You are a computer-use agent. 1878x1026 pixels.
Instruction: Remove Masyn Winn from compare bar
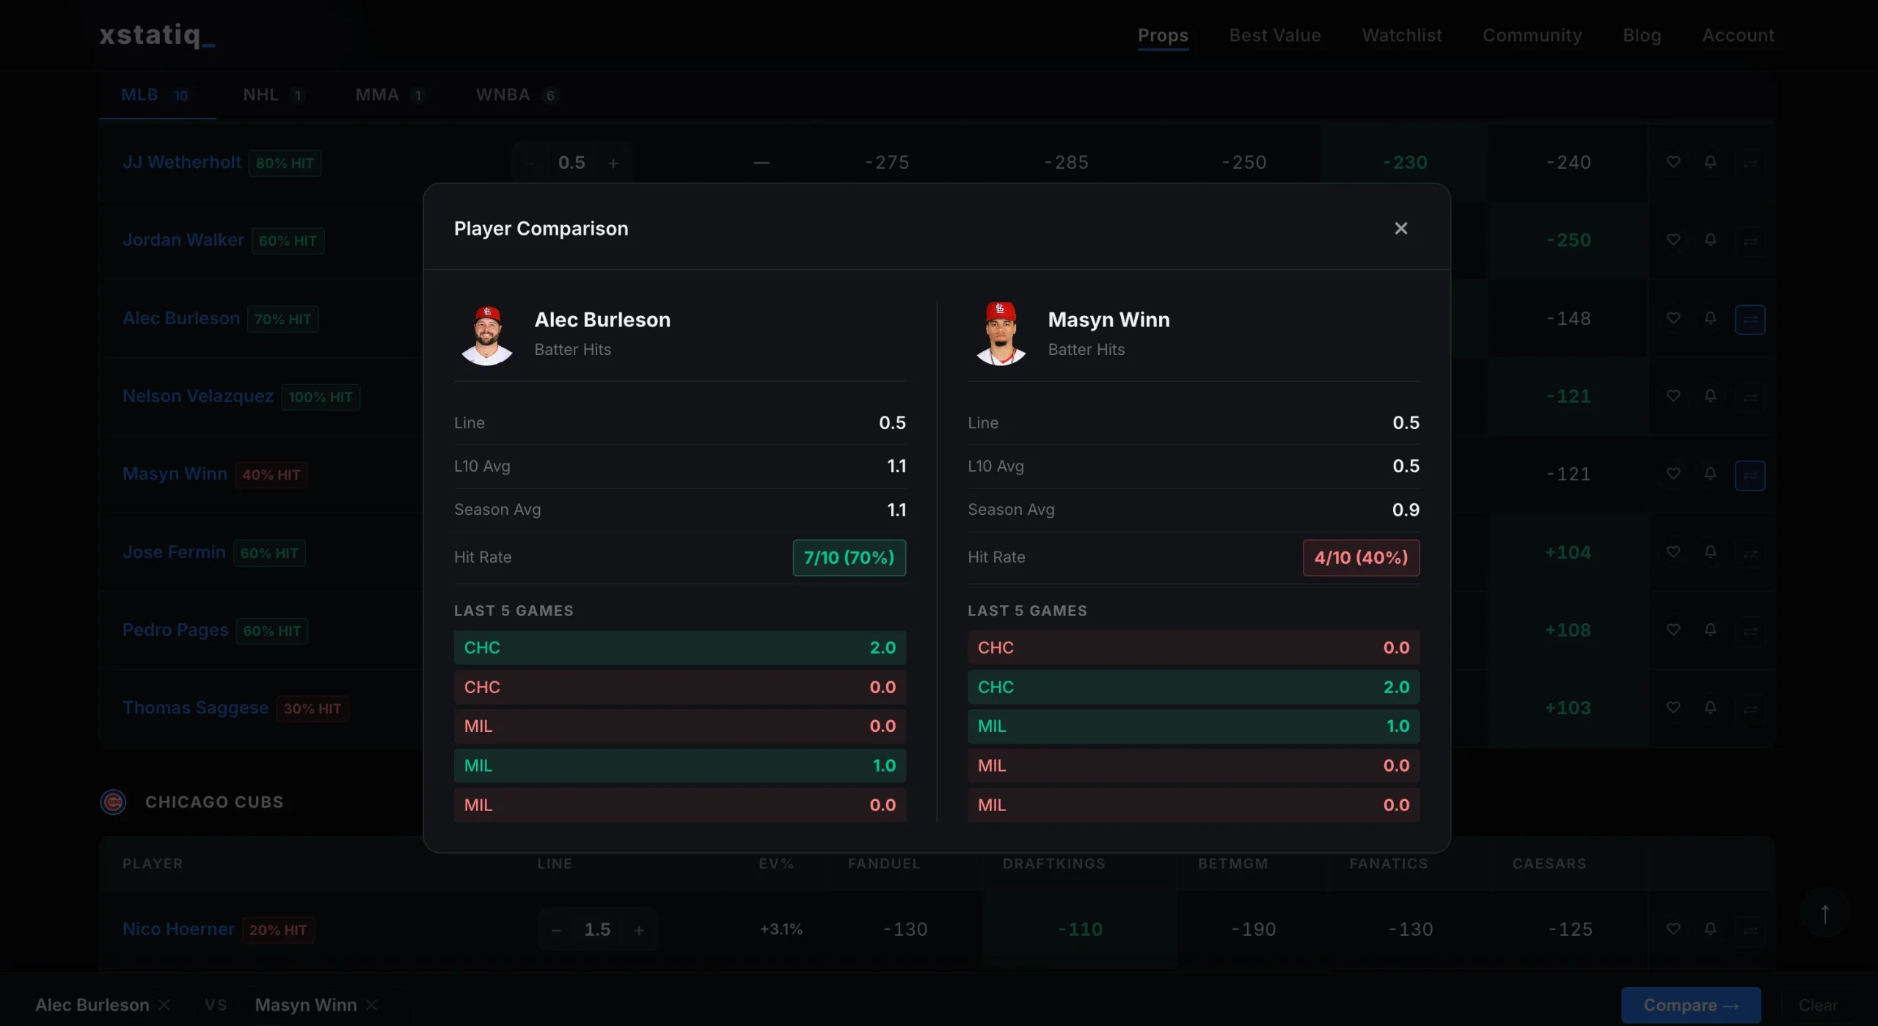point(372,1005)
